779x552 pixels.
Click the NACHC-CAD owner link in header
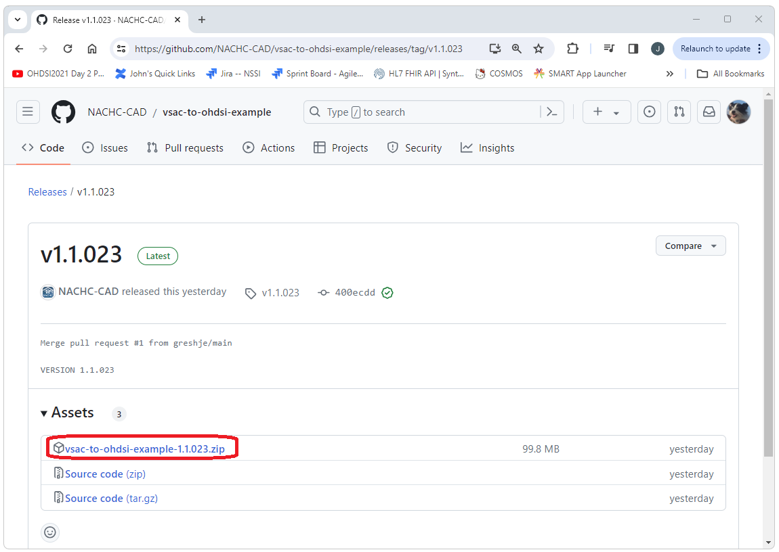click(117, 112)
